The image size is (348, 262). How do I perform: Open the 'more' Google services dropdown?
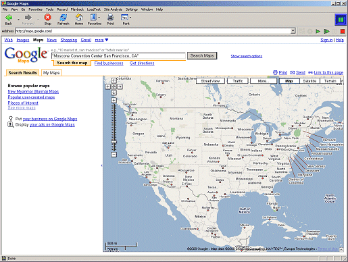pos(101,40)
